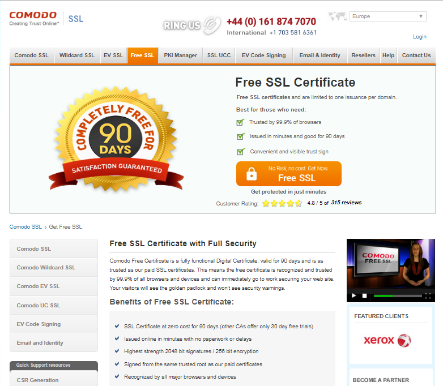This screenshot has width=443, height=386.
Task: Open Comodo EV SSL in the sidebar
Action: [x=54, y=286]
